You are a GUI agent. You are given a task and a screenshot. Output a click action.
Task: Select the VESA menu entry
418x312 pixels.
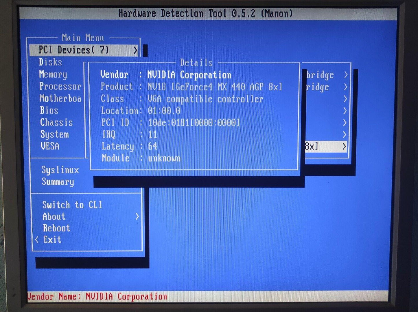[50, 146]
